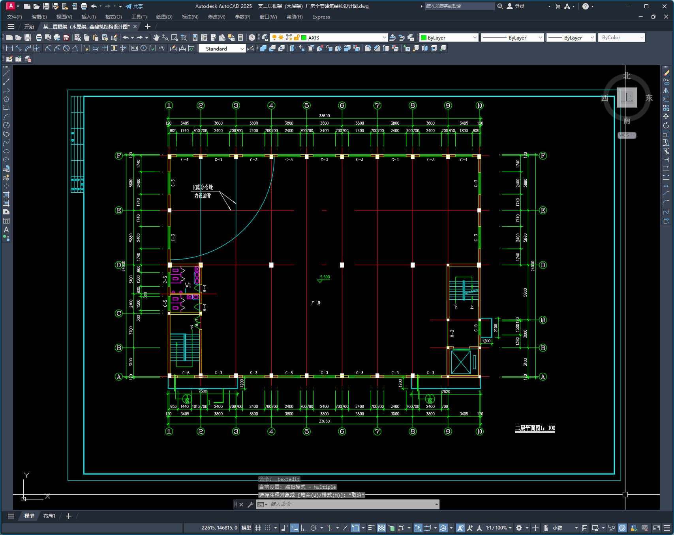Viewport: 674px width, 535px height.
Task: Open the 绘图(D) menu
Action: point(164,17)
